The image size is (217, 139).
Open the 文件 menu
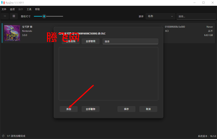(4, 9)
